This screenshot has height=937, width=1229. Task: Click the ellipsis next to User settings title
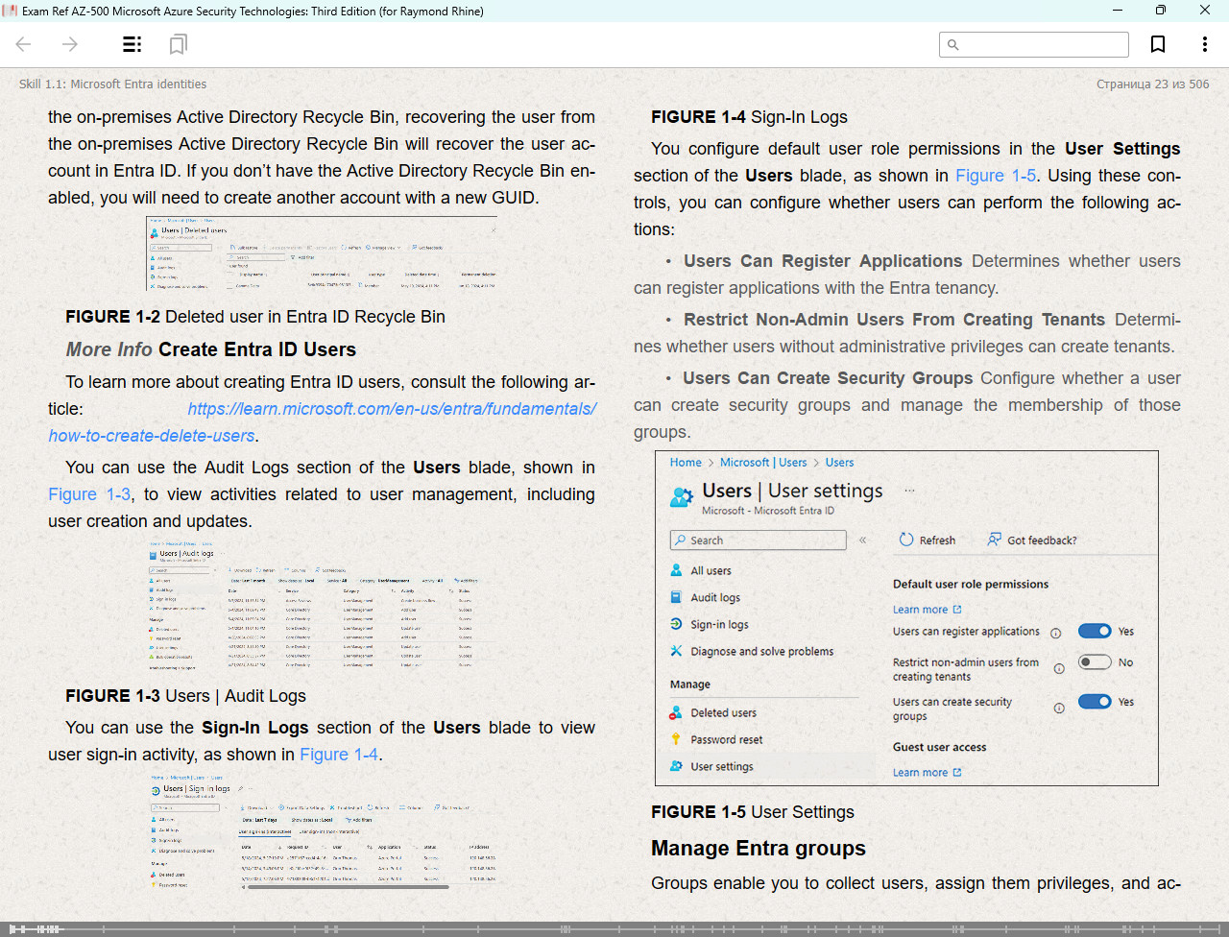[909, 491]
